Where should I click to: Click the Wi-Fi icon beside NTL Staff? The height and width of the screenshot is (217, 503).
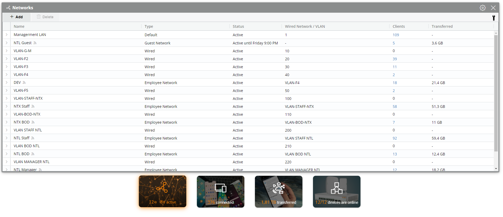click(33, 138)
